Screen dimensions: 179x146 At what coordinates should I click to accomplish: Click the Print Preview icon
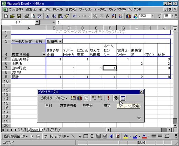[33, 16]
